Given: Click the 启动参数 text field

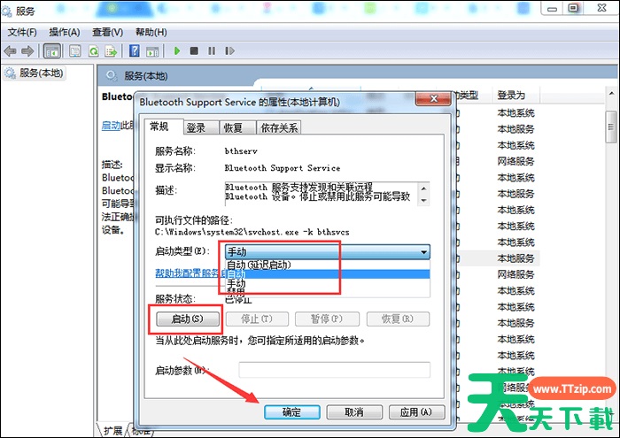Looking at the screenshot, I should (x=334, y=370).
